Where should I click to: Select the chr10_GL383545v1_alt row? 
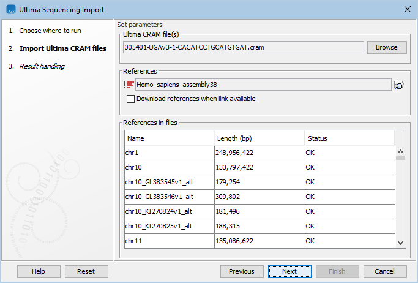tap(169, 182)
